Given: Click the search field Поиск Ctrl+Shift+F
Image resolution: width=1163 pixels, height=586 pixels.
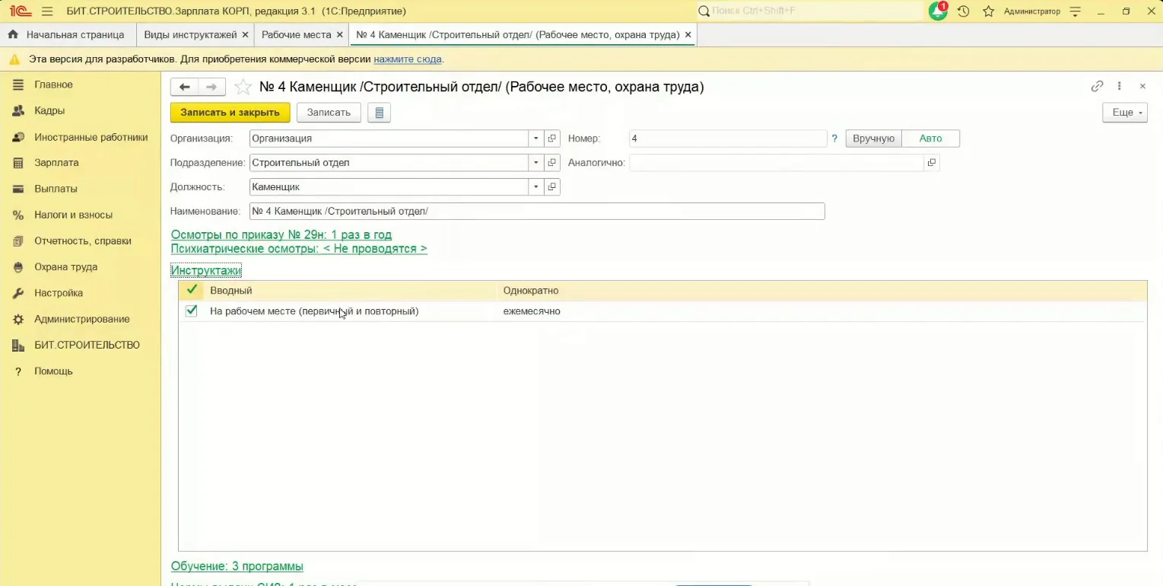Looking at the screenshot, I should [x=810, y=11].
